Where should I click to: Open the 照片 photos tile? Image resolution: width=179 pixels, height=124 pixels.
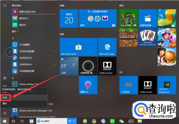pyautogui.click(x=167, y=18)
